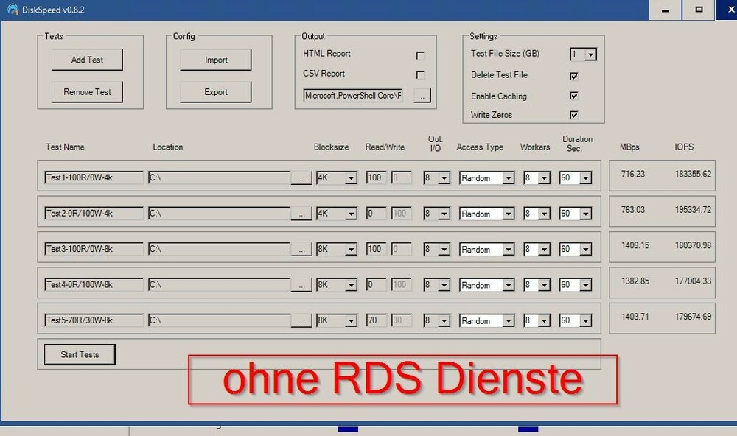Click the Export config button
Viewport: 737px width, 436px height.
(214, 91)
